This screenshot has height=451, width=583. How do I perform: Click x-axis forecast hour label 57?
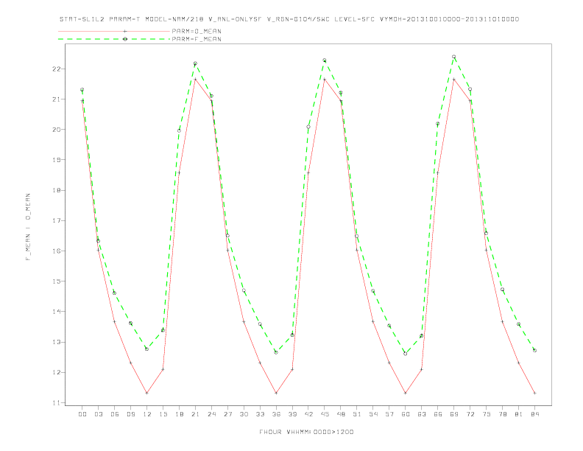[x=389, y=414]
